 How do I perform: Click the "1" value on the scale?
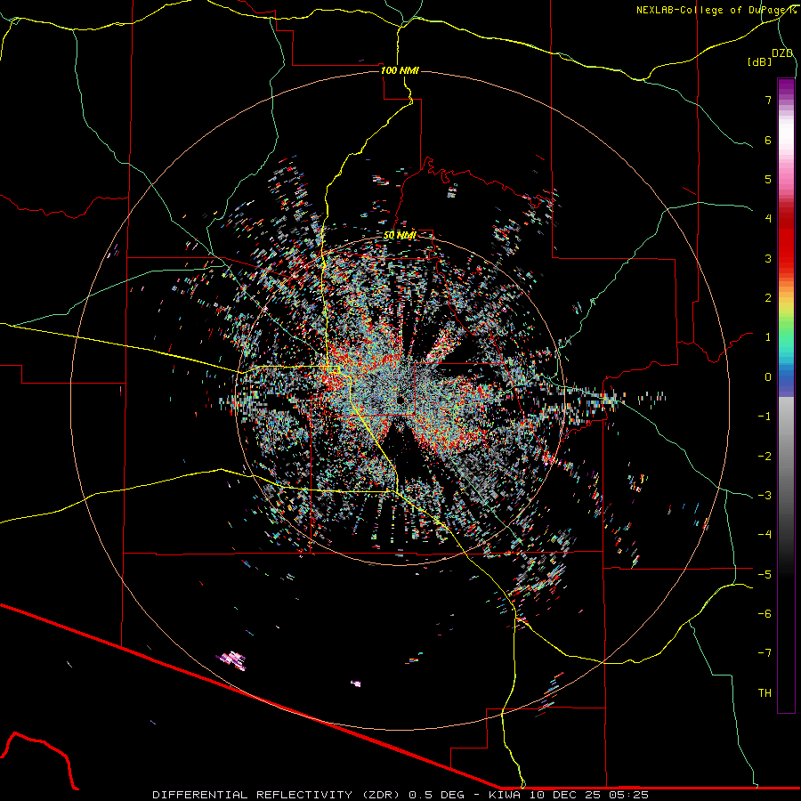click(768, 337)
